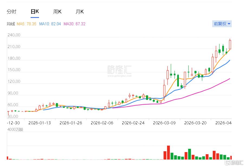Click the blue arrow next to 前复权
Screen dimensions: 245x167
228,24
